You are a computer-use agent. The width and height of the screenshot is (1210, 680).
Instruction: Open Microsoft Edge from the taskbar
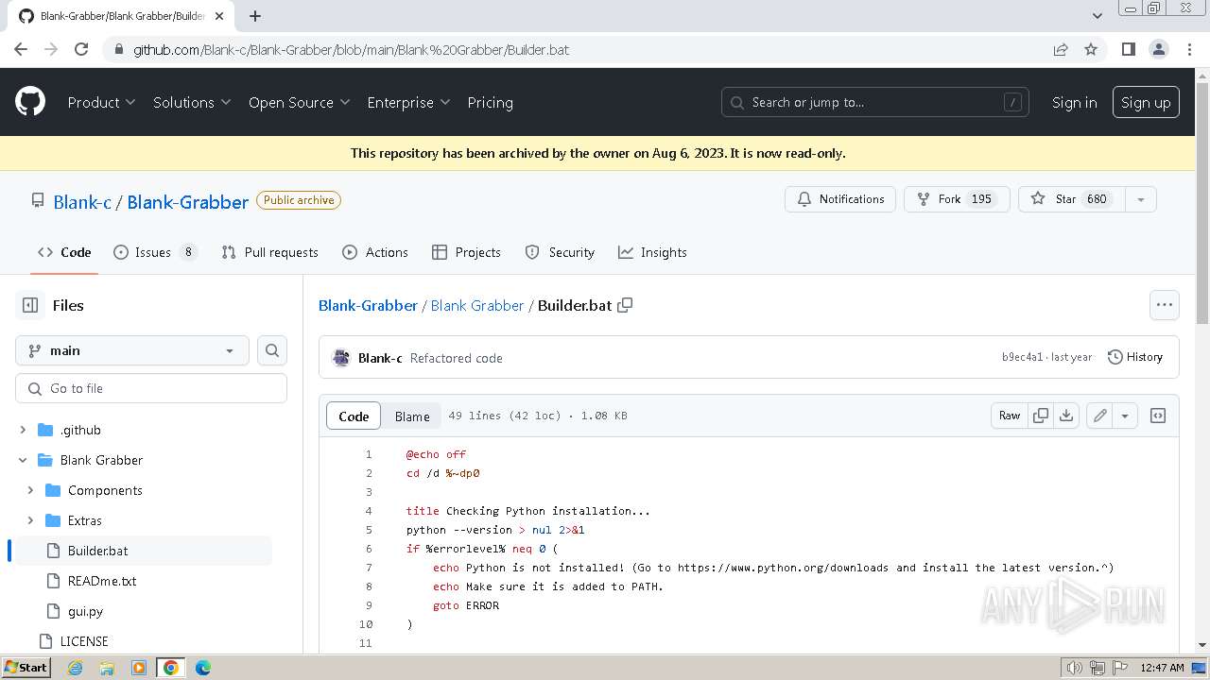click(203, 668)
